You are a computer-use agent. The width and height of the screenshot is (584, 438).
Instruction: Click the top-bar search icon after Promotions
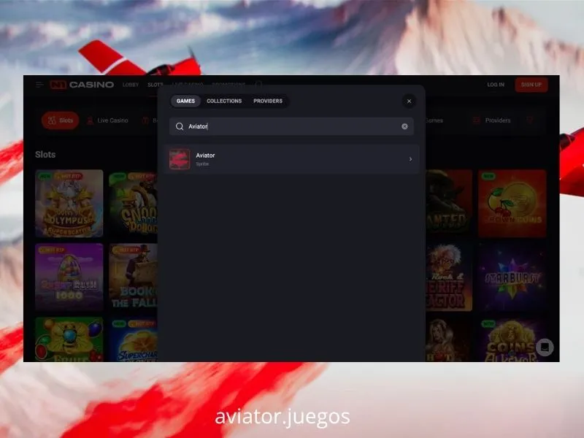click(259, 85)
